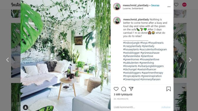Click the #indoorjungle hashtag
Screen dimensions: 198x111
coord(131,43)
